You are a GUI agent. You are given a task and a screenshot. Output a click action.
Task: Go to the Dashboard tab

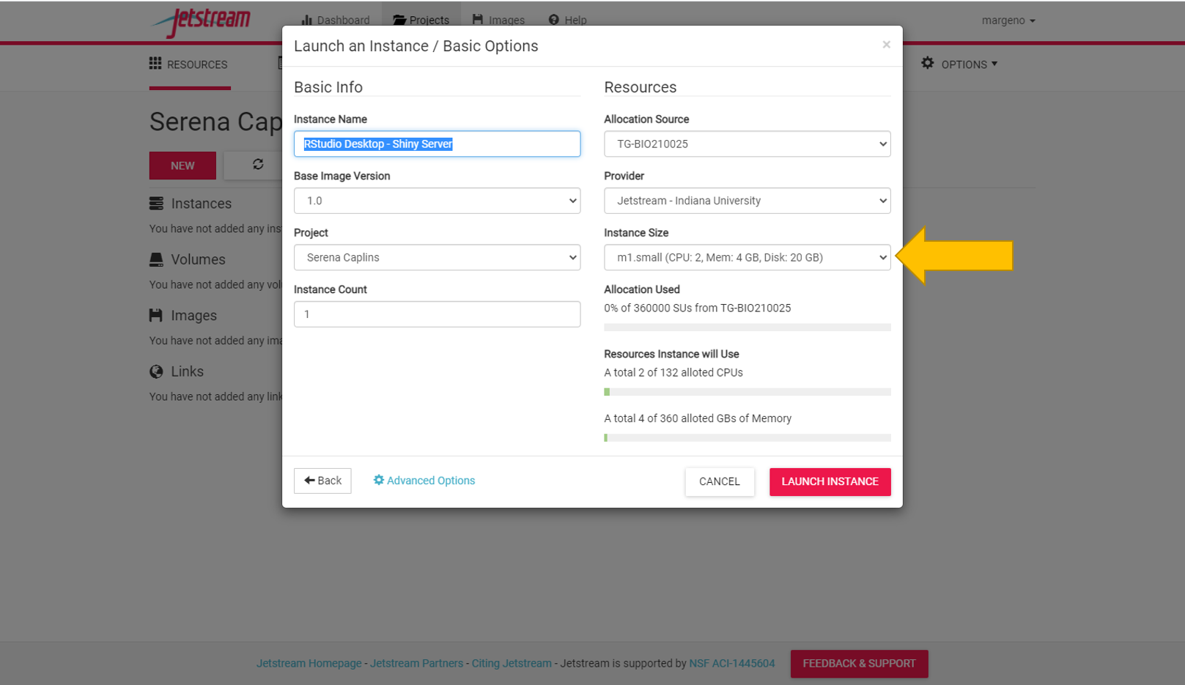point(336,21)
